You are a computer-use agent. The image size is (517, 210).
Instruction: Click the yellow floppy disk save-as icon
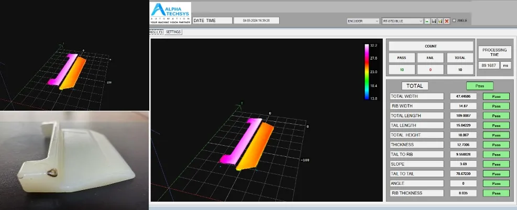point(440,21)
